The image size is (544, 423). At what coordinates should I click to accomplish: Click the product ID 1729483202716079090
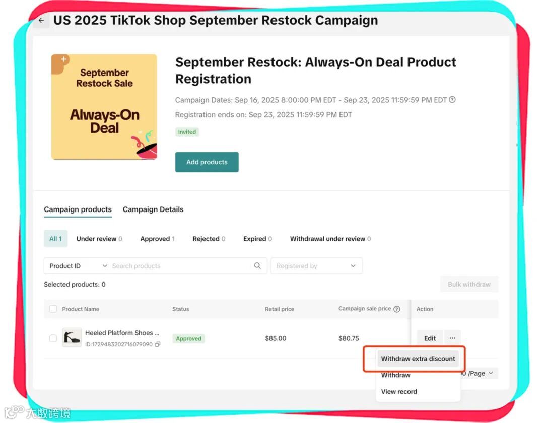pos(119,344)
